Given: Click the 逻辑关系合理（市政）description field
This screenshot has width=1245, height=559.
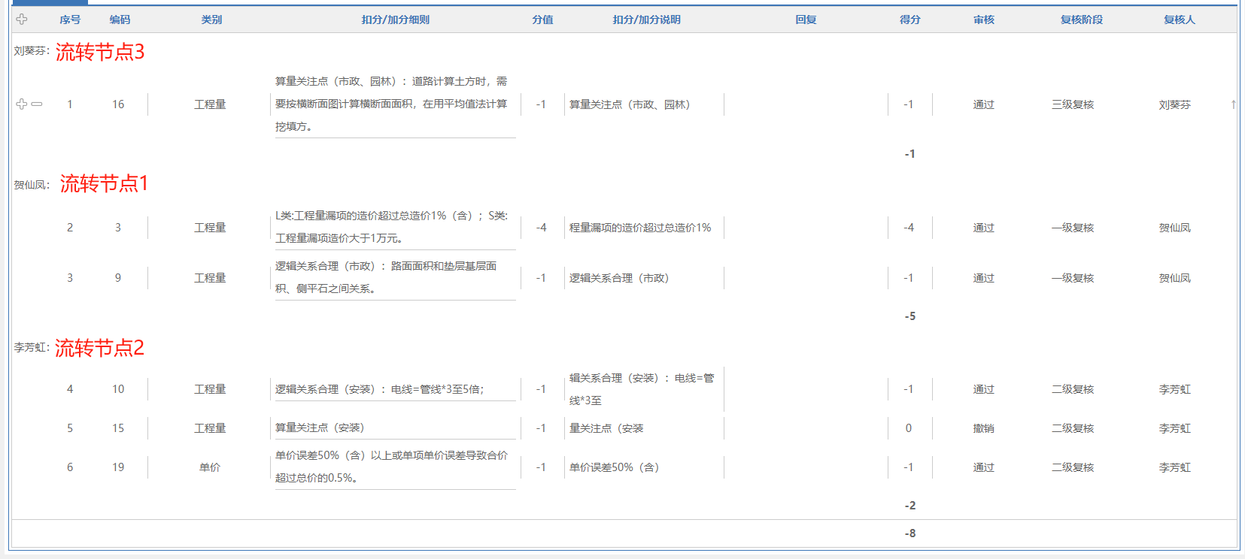Looking at the screenshot, I should (644, 278).
